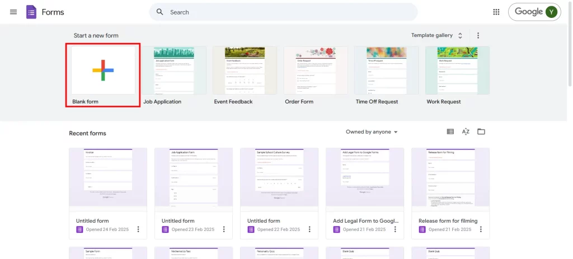Open the Google account avatar Y

tap(551, 12)
